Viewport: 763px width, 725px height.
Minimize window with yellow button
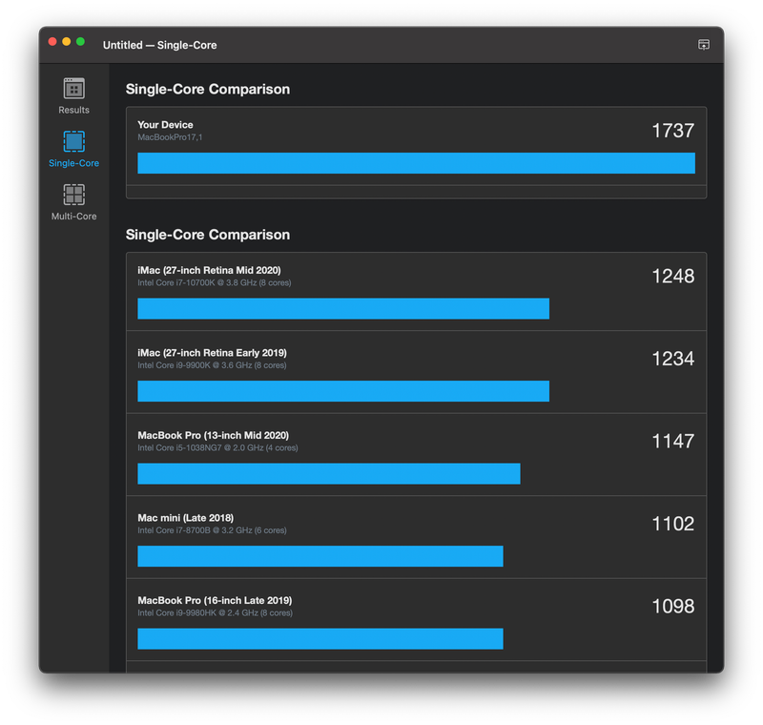coord(67,42)
